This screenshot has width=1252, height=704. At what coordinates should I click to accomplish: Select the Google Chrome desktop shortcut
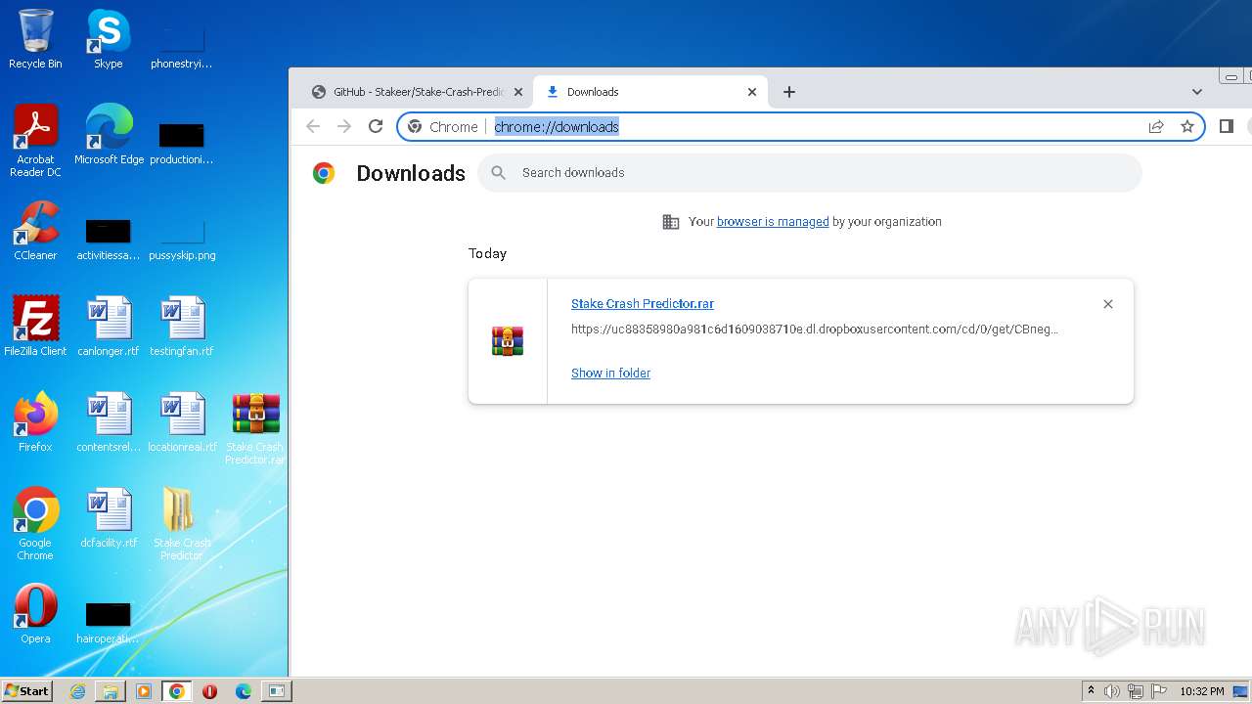35,524
